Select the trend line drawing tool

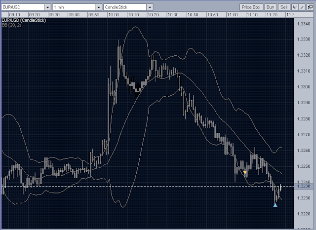[x=302, y=7]
